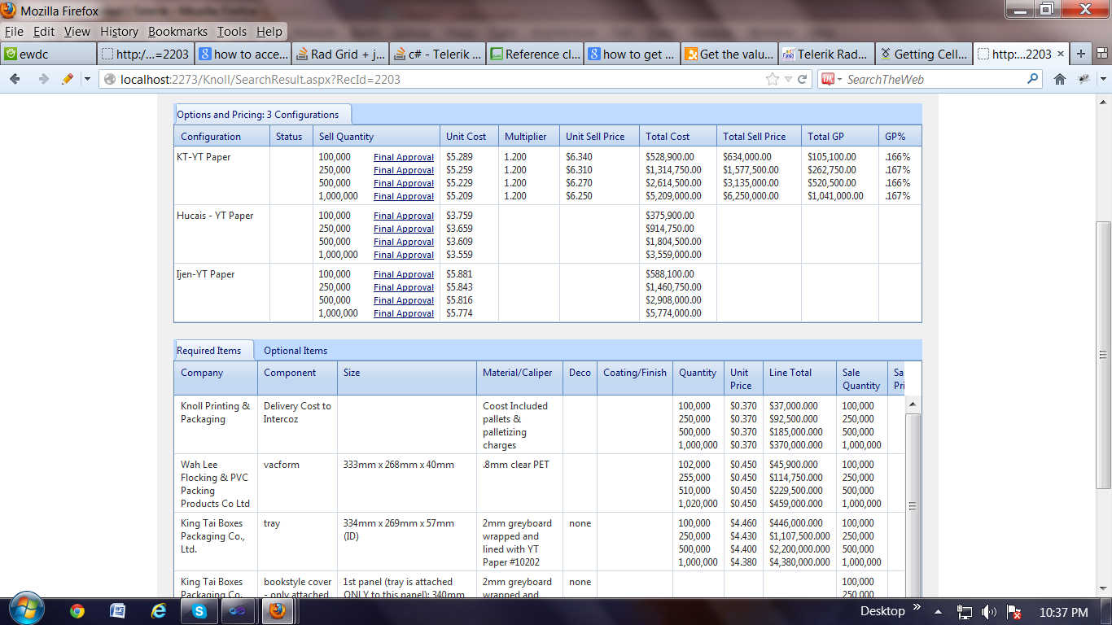Expand the Desktop toolbar chevron

(x=917, y=608)
